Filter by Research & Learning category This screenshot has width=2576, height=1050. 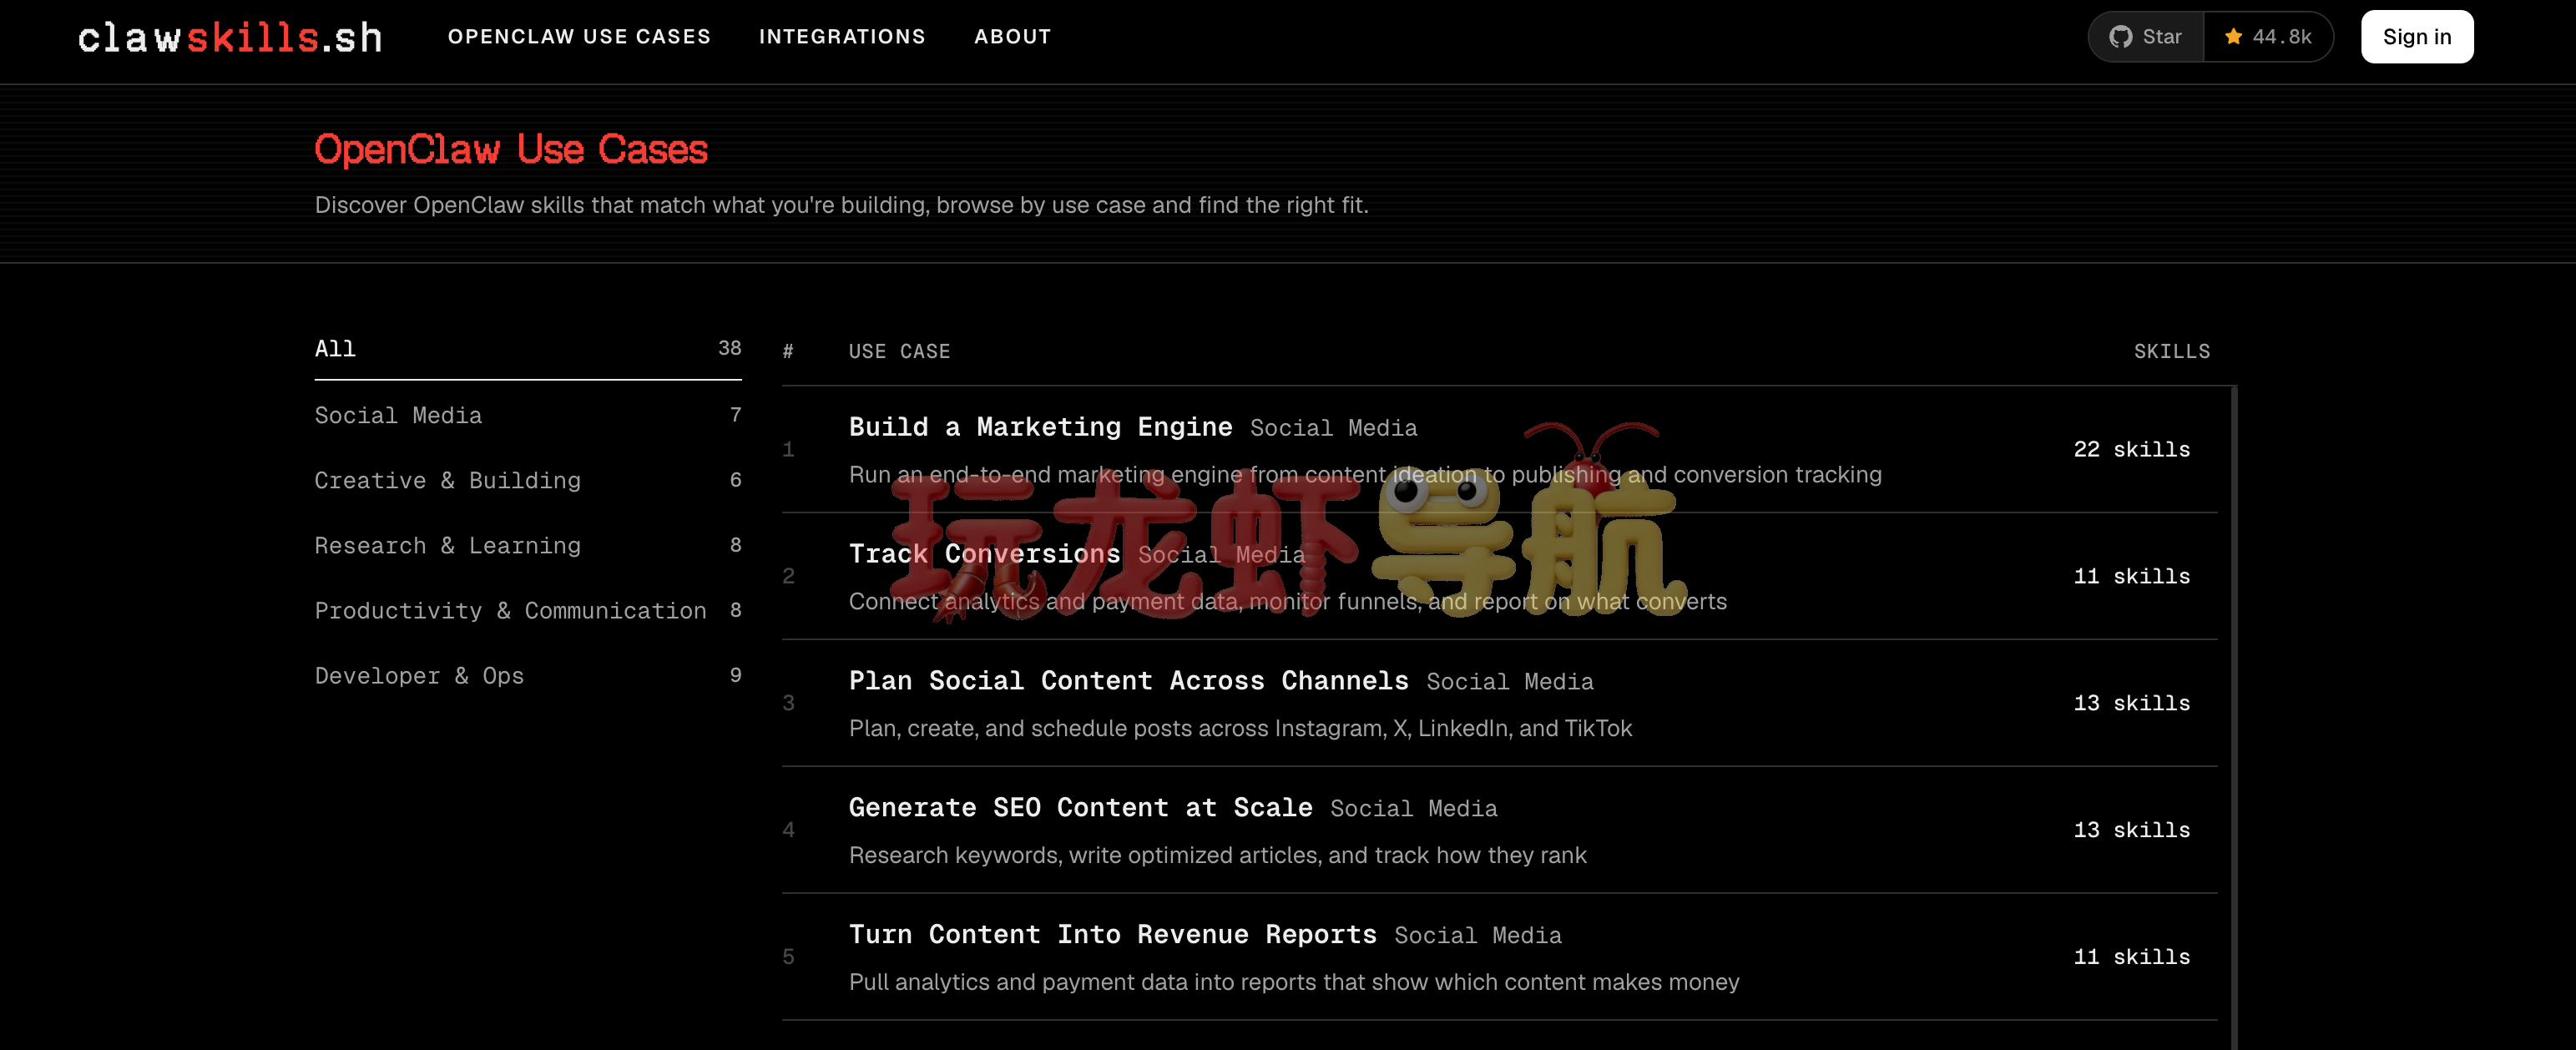pos(528,545)
